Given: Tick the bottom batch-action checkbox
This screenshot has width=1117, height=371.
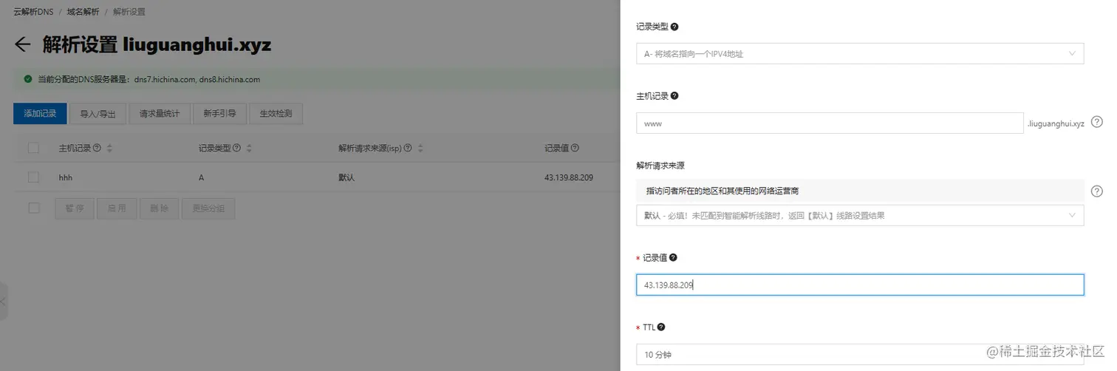Looking at the screenshot, I should pos(33,208).
